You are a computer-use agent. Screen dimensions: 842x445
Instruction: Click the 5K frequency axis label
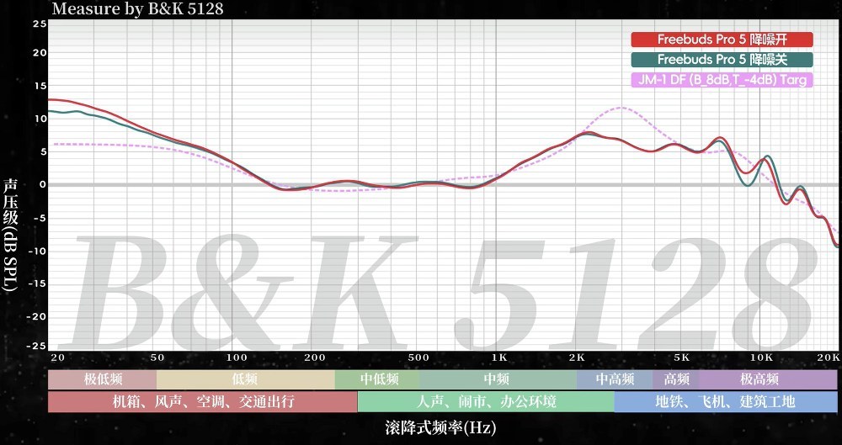(x=681, y=358)
